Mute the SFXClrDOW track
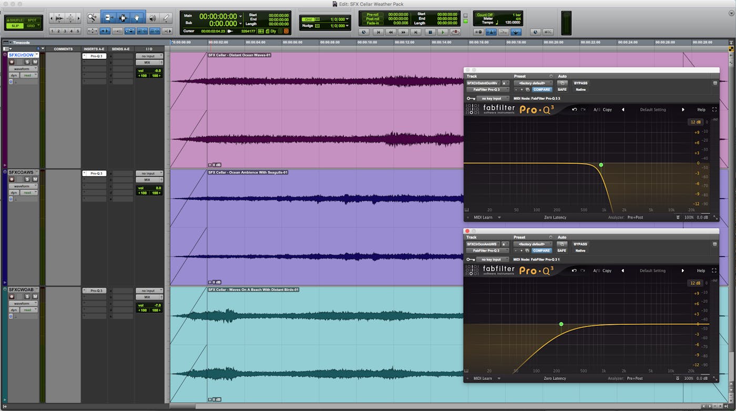This screenshot has width=736, height=411. pyautogui.click(x=35, y=62)
